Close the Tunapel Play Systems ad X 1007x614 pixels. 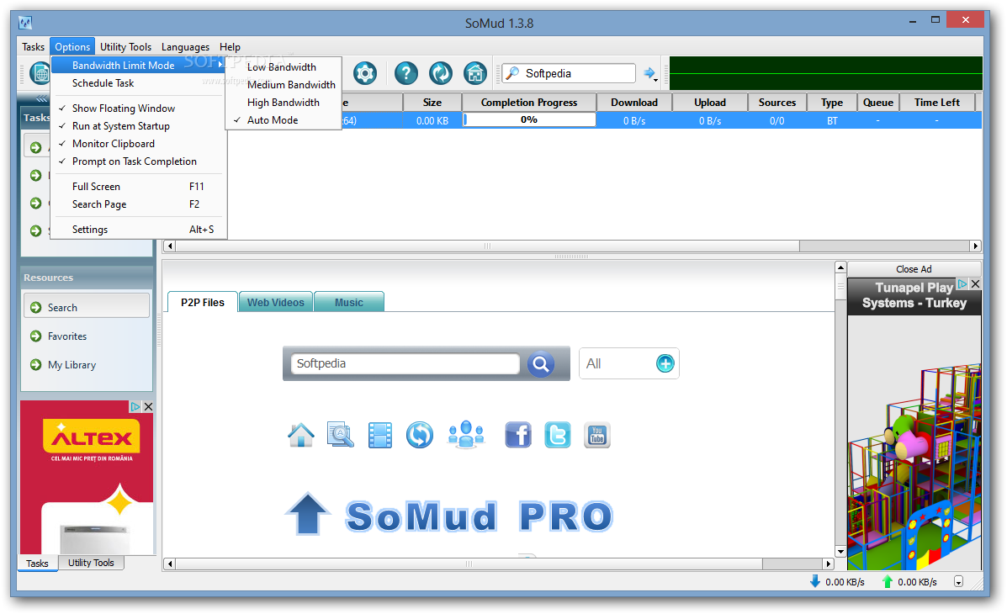976,284
